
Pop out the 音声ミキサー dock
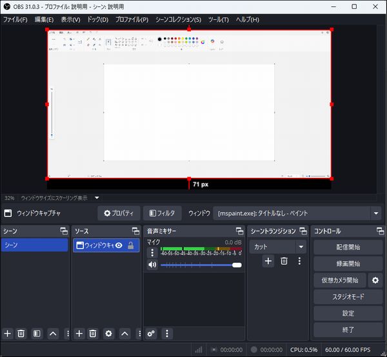click(x=239, y=231)
